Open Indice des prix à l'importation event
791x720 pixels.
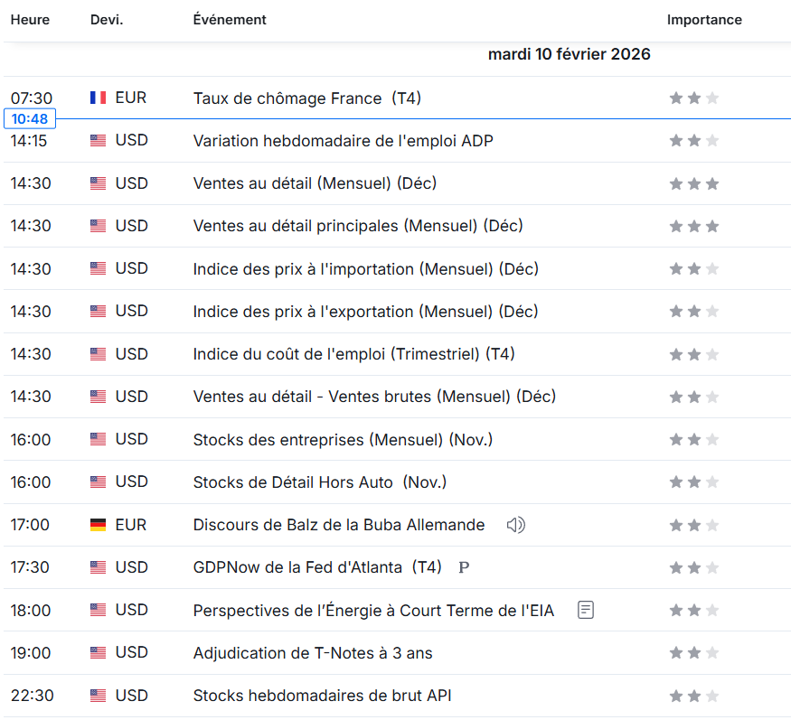pos(366,268)
